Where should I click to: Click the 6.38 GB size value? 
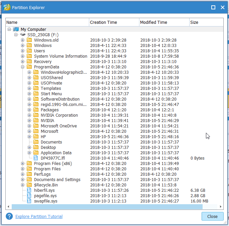click(198, 190)
